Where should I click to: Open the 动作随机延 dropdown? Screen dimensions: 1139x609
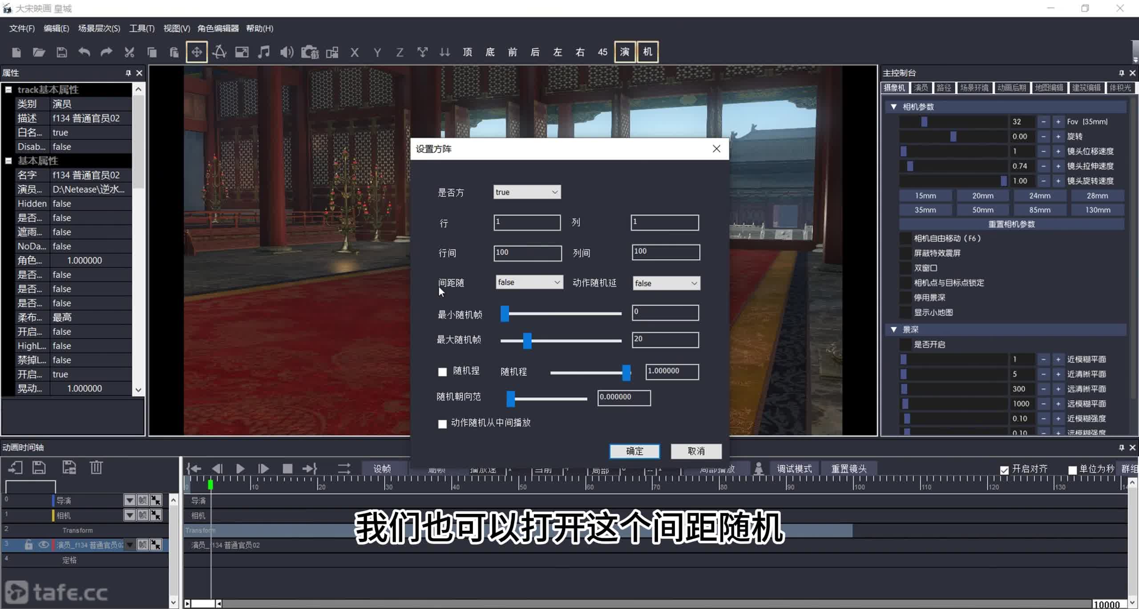tap(666, 283)
